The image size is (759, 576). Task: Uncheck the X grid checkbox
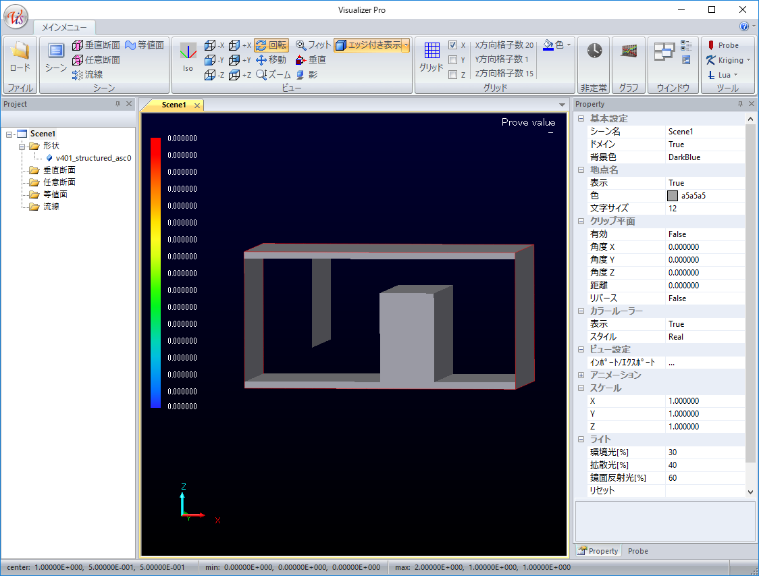(x=453, y=45)
